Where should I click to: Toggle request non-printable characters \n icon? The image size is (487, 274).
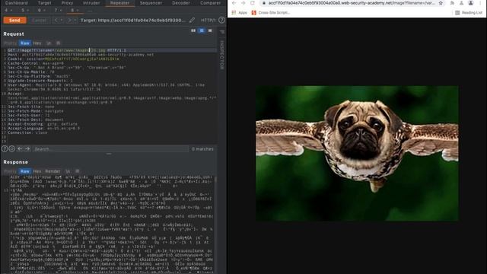click(49, 43)
